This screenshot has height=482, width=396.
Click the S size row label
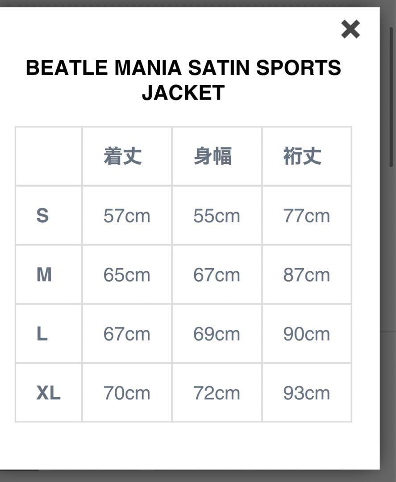(42, 216)
